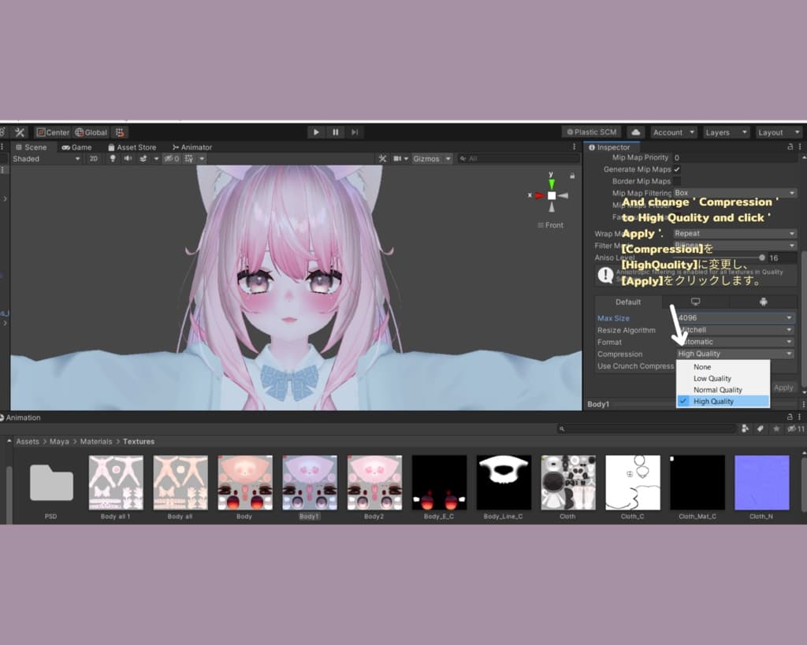Select the Android platform override tab
807x645 pixels.
763,302
